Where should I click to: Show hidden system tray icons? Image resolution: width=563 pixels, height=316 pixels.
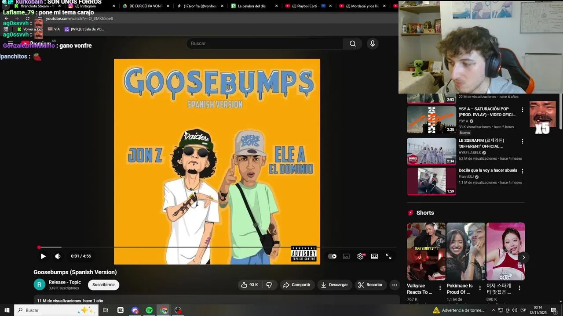[x=493, y=310]
